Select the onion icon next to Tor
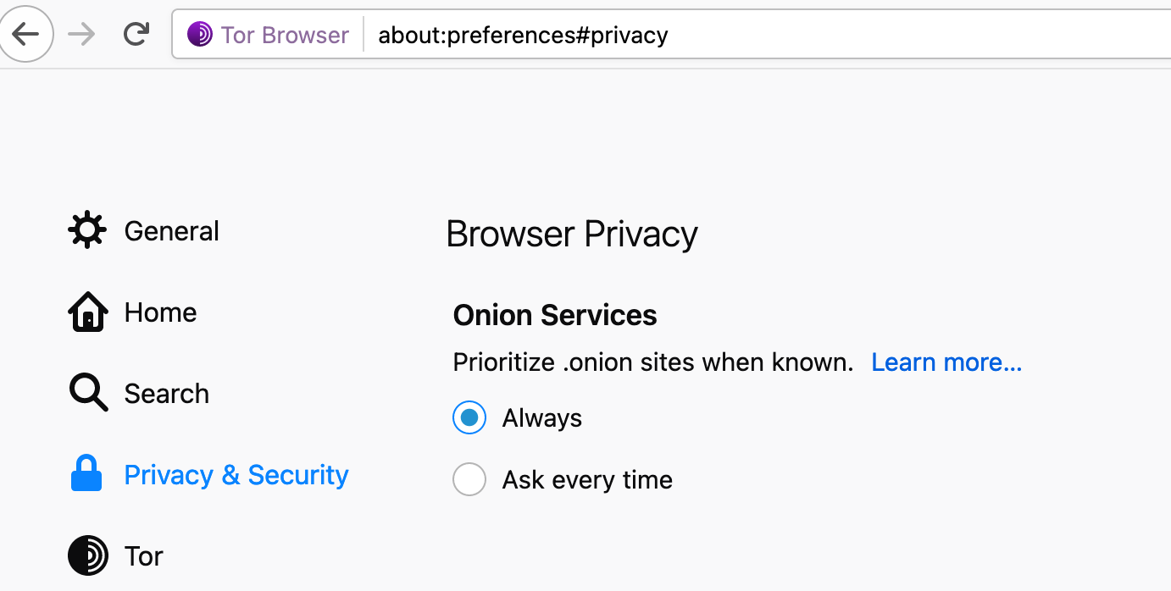The image size is (1171, 591). click(87, 555)
